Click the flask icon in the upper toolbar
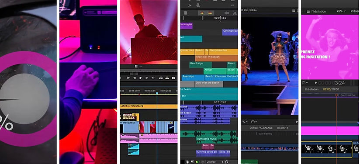The height and width of the screenshot is (164, 360). 198,5
